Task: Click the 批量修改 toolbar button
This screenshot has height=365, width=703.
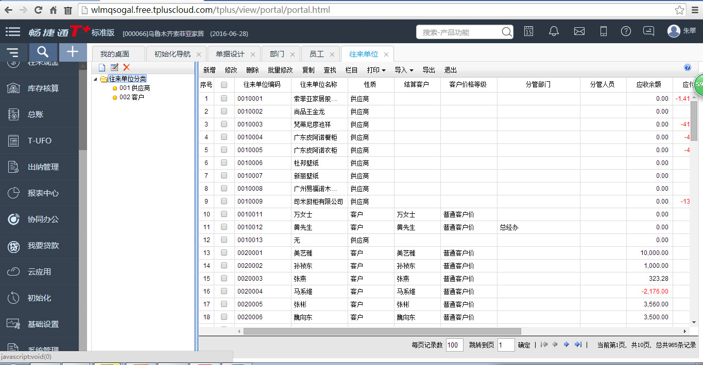Action: [280, 70]
